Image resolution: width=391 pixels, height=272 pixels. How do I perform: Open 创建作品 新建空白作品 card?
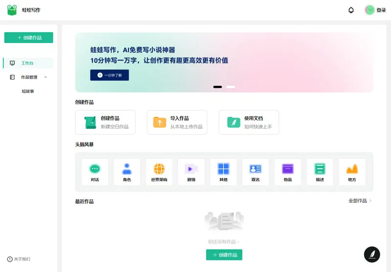[105, 122]
